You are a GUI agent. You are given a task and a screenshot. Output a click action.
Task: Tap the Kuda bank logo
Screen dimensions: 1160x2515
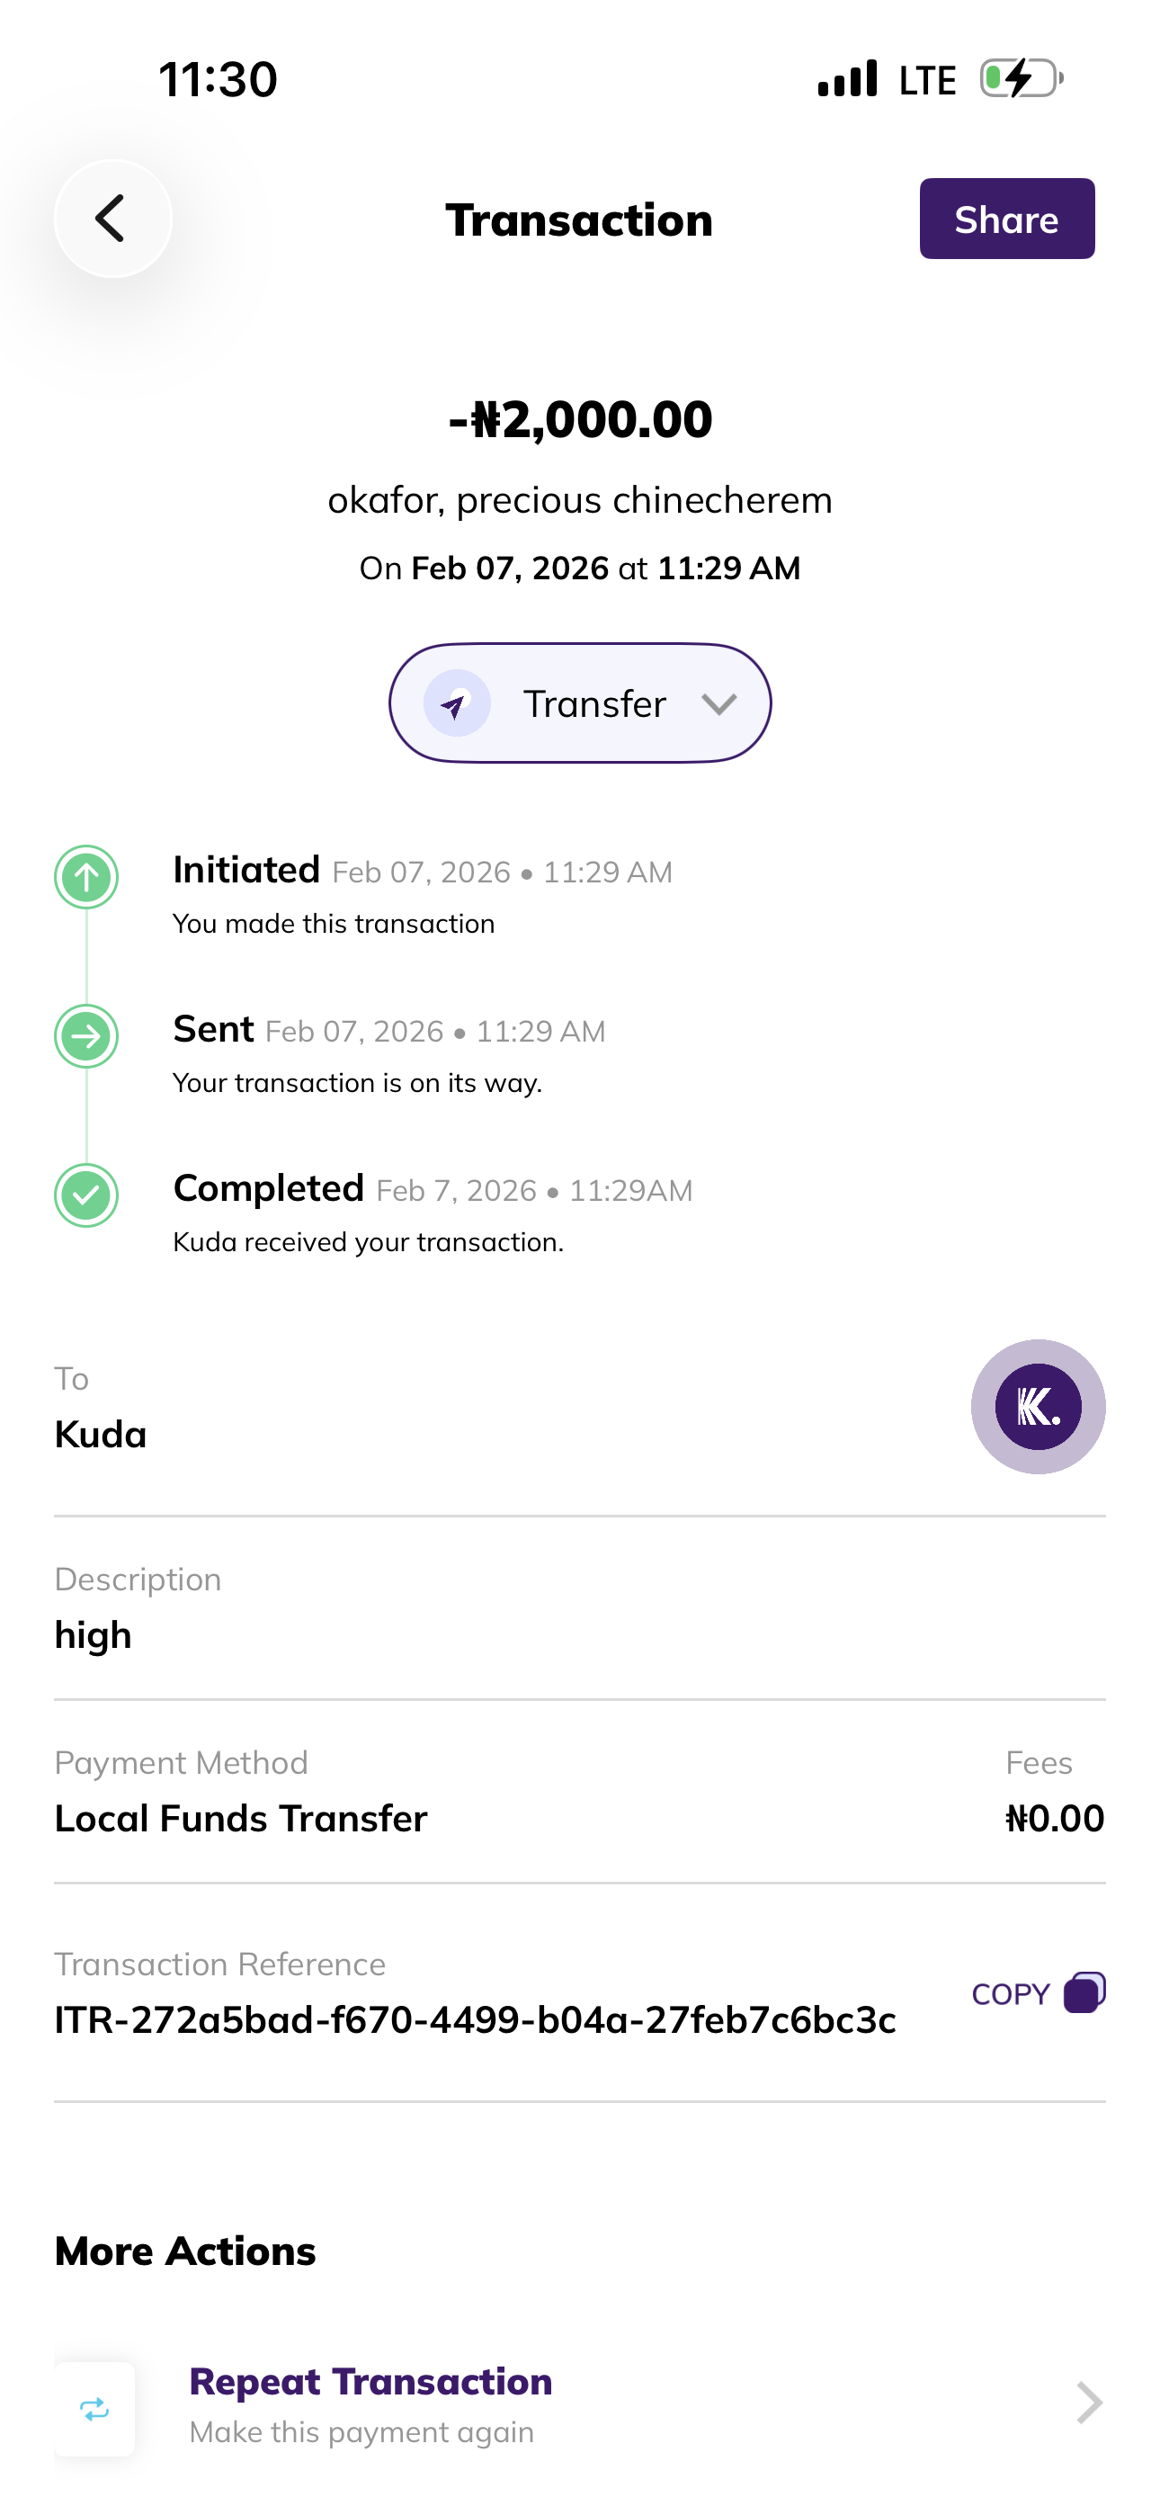pos(1037,1406)
